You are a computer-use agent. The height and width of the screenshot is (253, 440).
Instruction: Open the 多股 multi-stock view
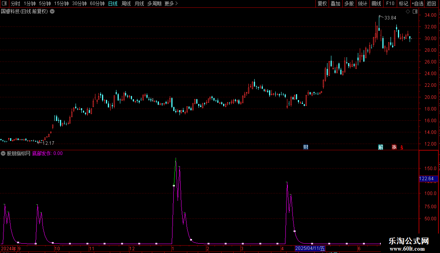click(x=349, y=4)
